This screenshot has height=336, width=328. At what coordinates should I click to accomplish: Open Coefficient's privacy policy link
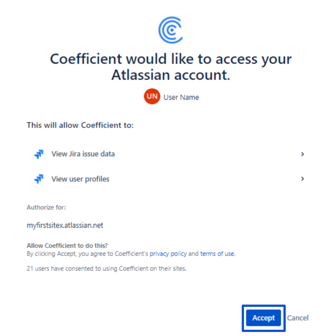coord(168,254)
